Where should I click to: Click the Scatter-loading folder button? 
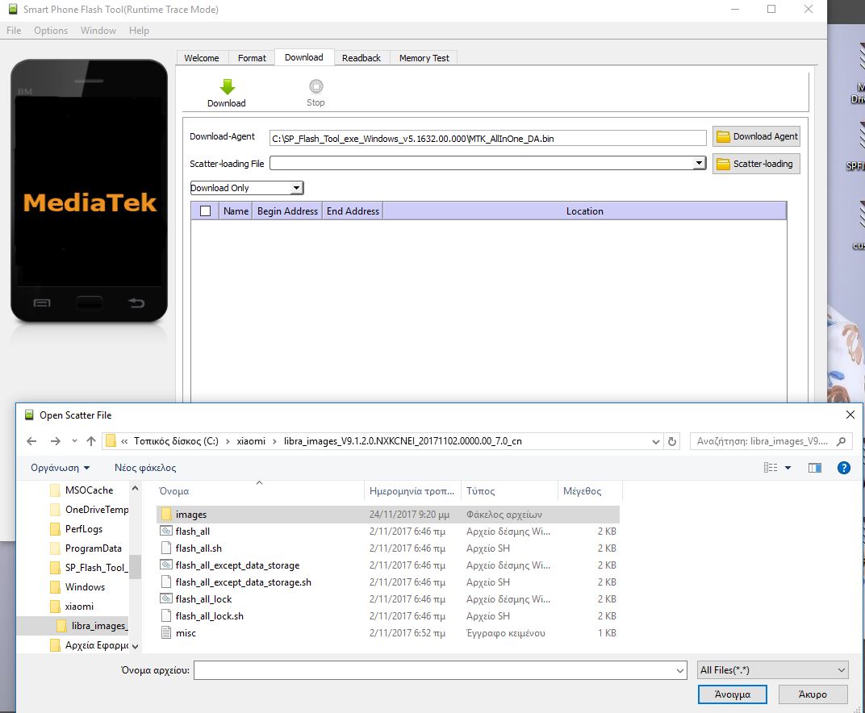[756, 164]
